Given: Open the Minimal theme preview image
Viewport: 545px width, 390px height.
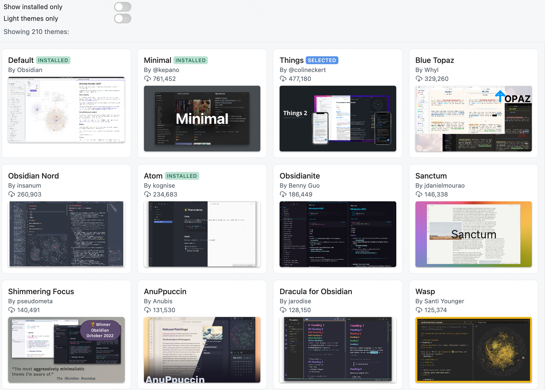Looking at the screenshot, I should (x=202, y=119).
